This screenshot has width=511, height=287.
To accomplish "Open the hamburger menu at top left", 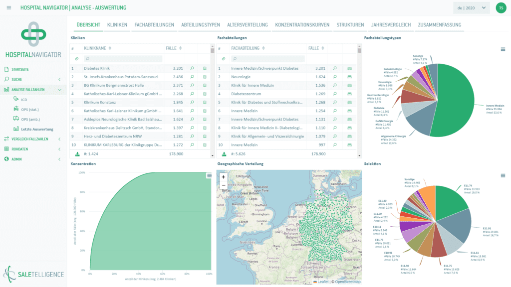I will 9,7.
